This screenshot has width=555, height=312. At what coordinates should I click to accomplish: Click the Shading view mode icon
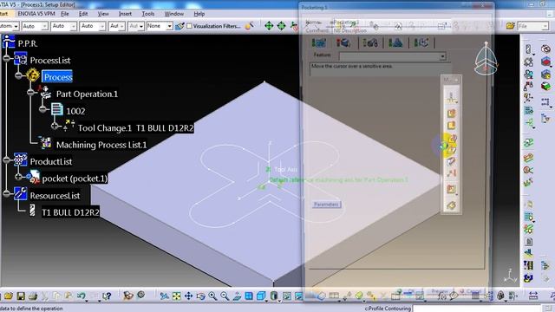274,296
